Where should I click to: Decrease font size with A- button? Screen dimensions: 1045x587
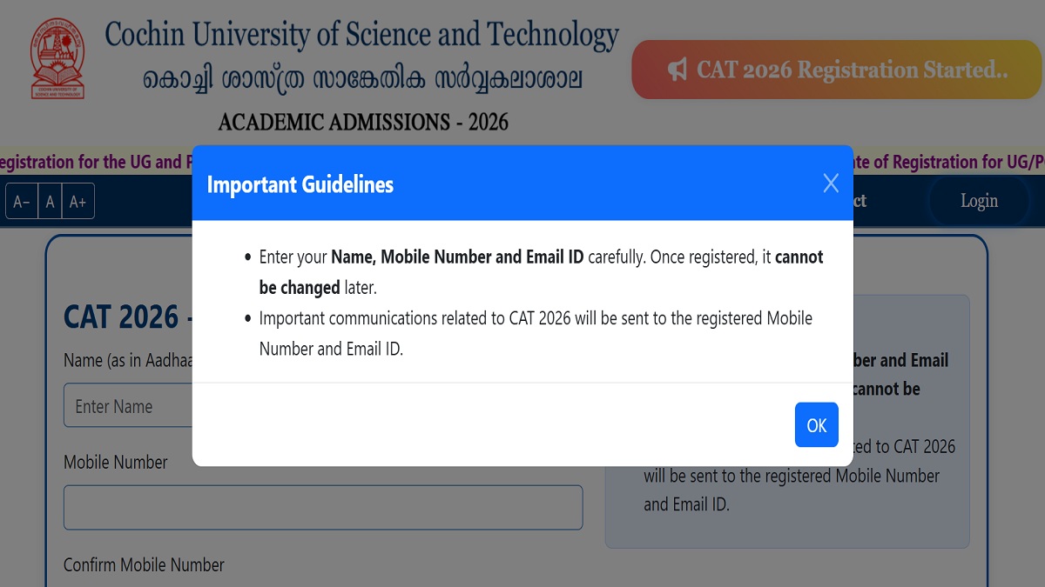tap(22, 202)
